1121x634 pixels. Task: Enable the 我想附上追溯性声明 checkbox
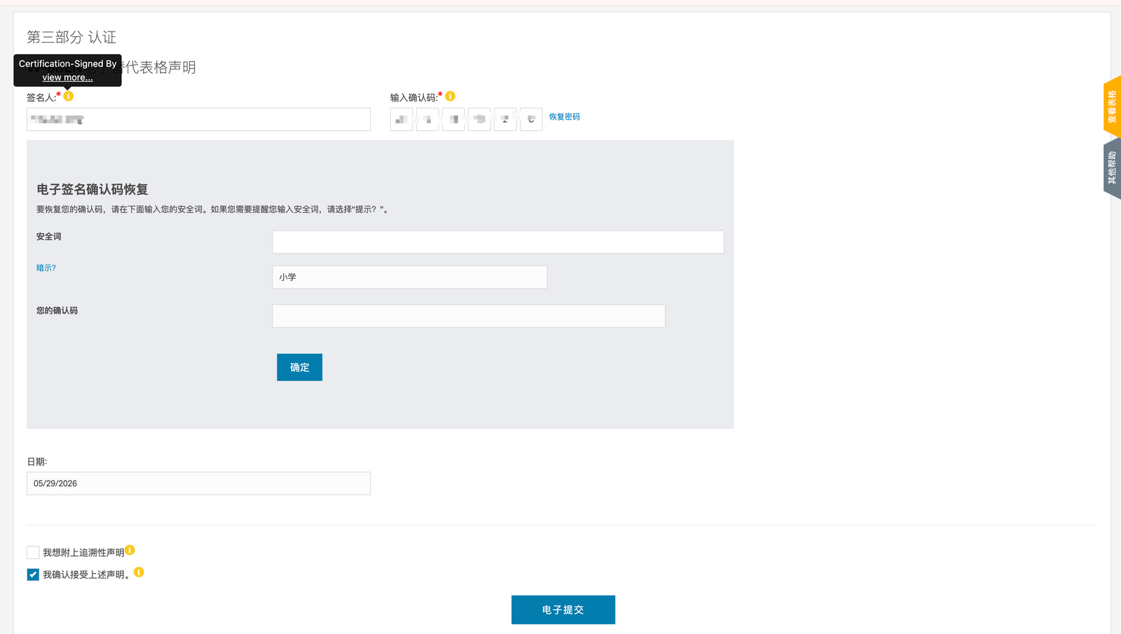33,553
